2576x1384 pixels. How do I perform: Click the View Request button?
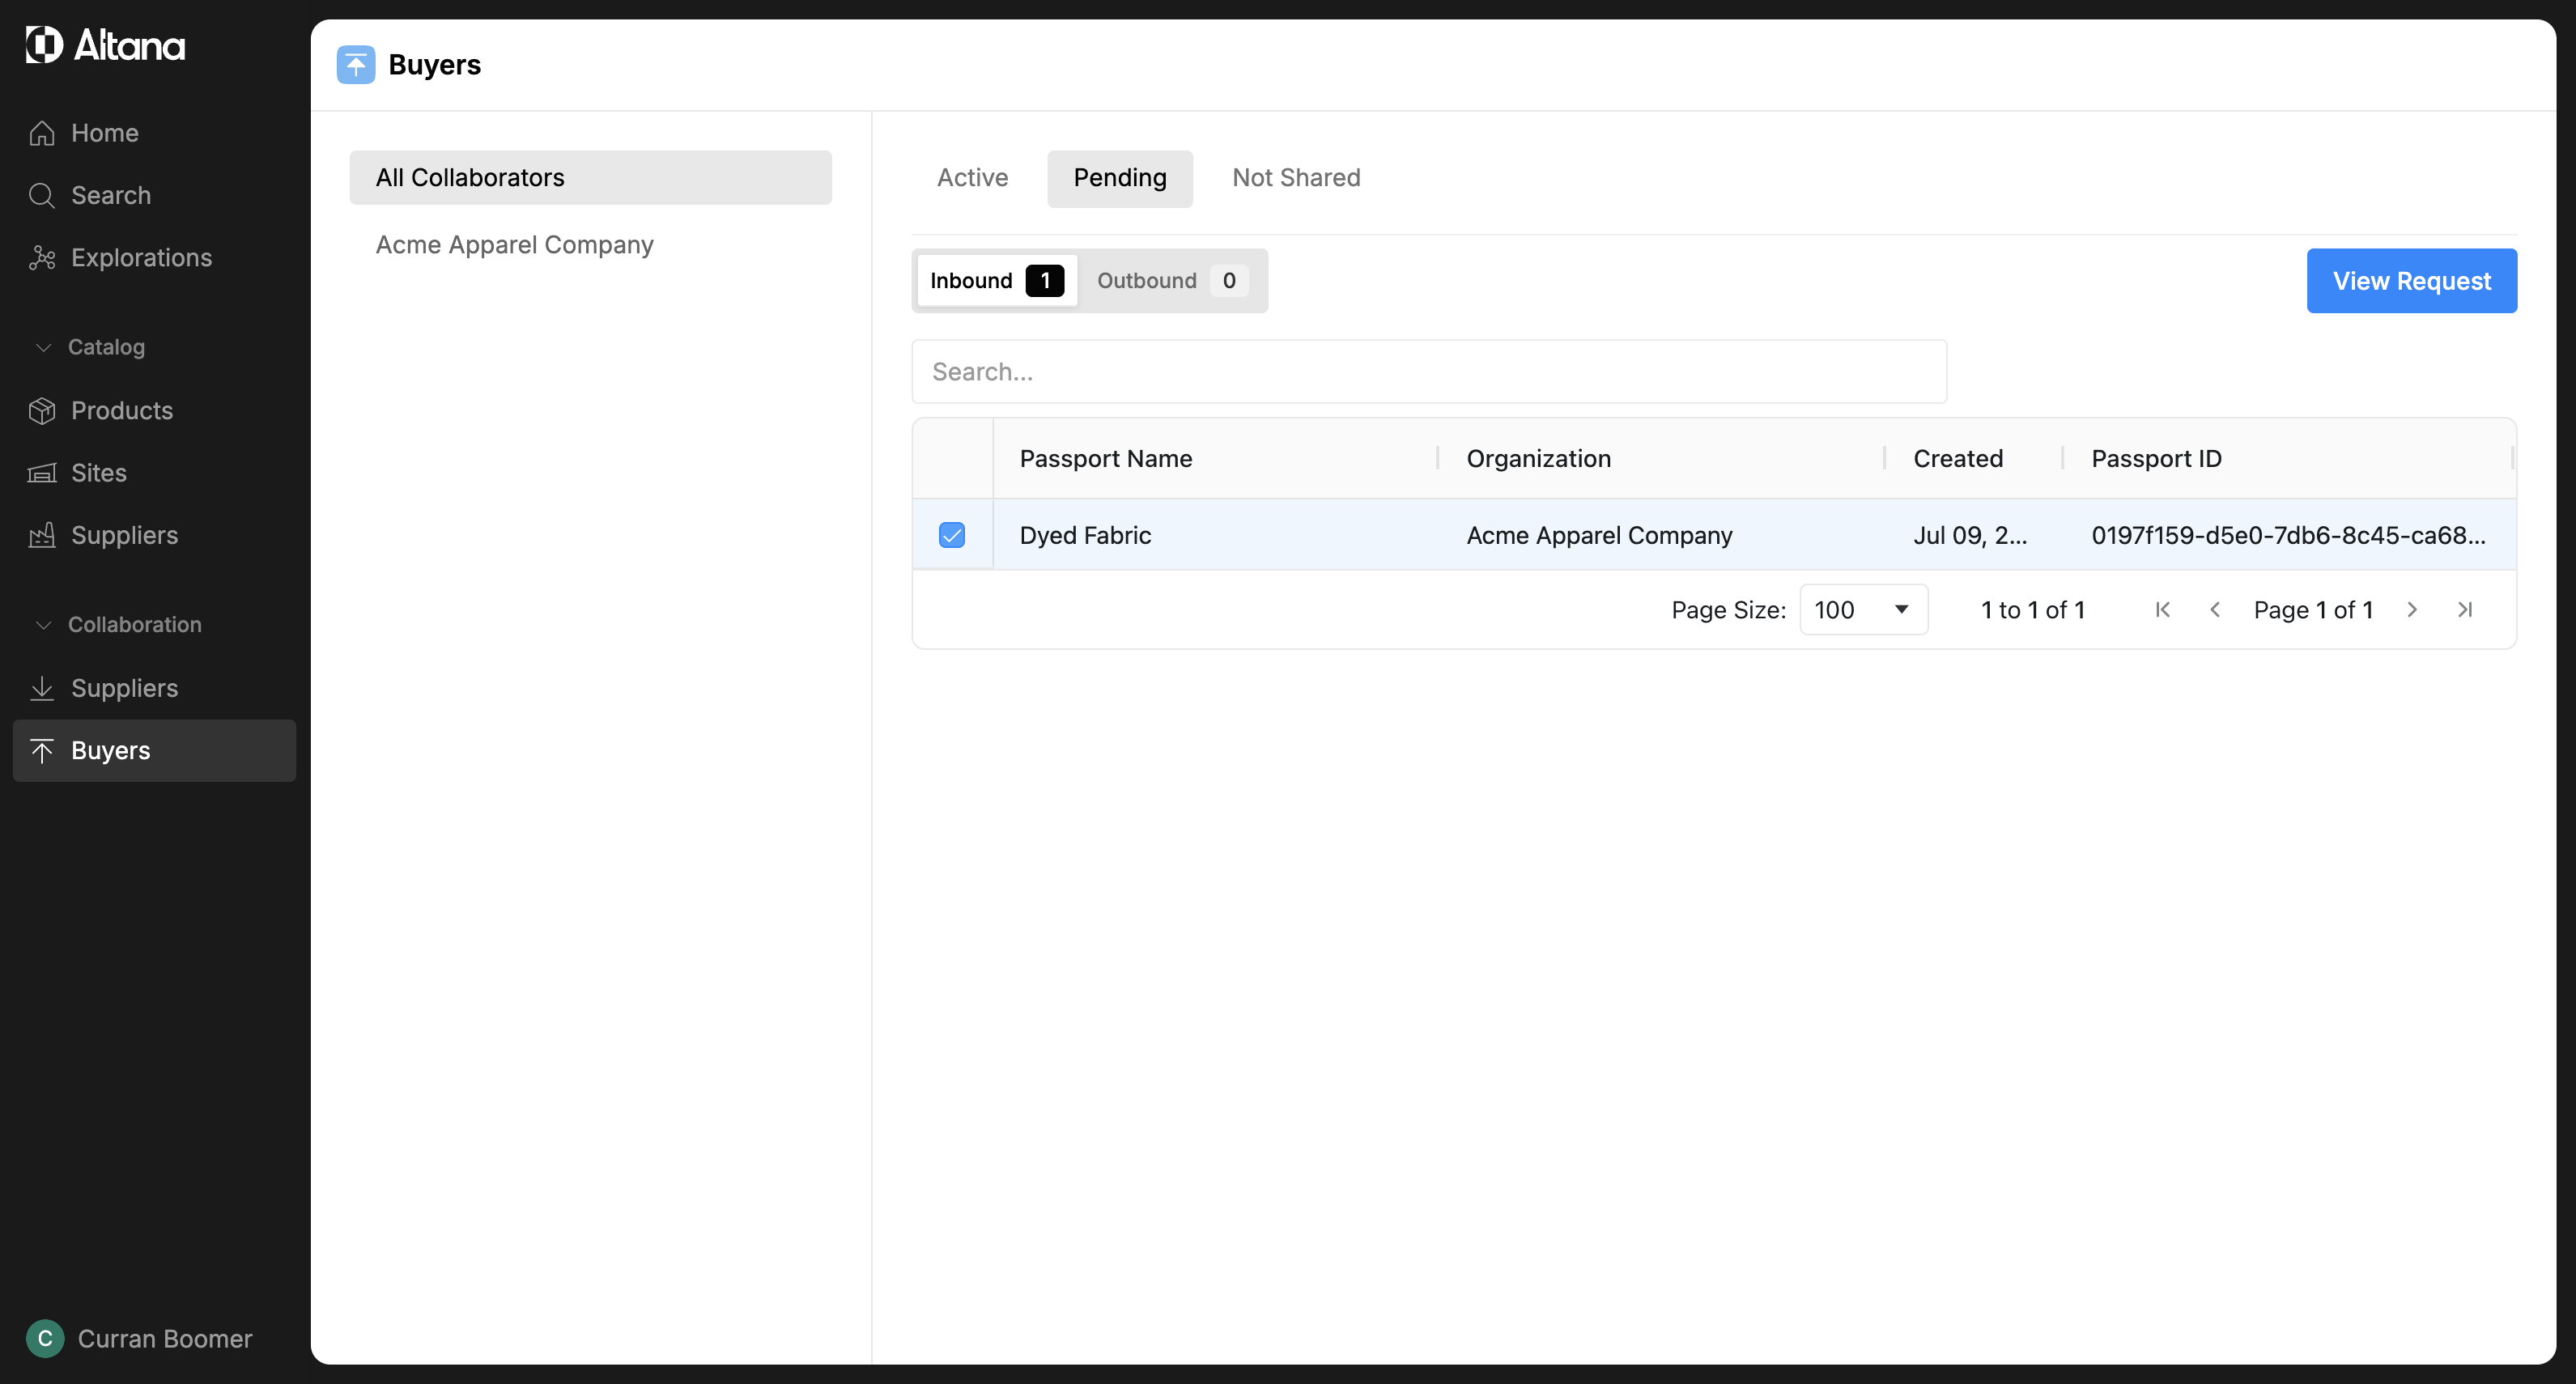(x=2411, y=281)
